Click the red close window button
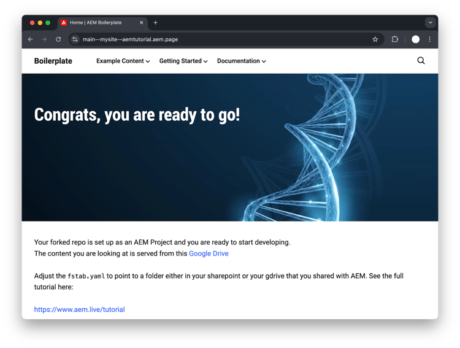The image size is (460, 348). (33, 23)
